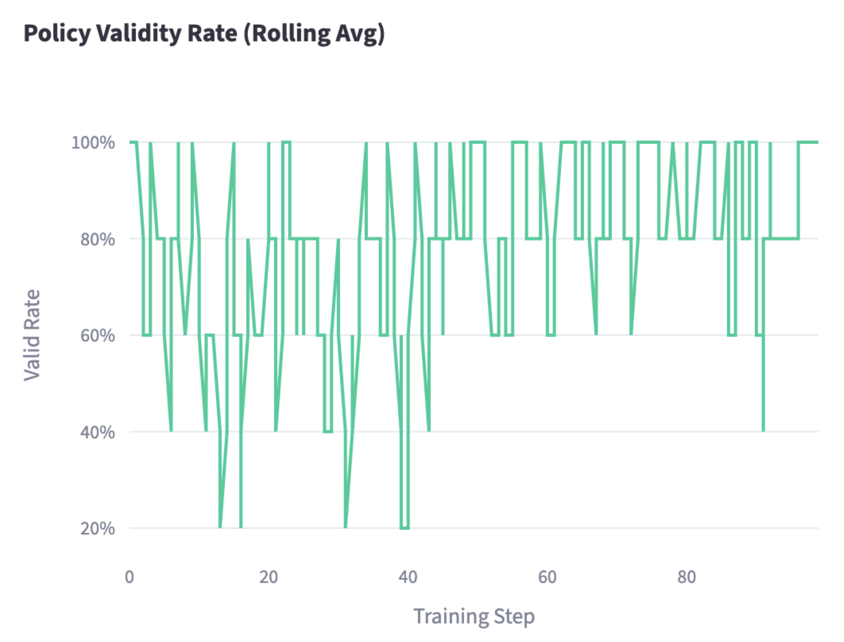This screenshot has height=642, width=844.
Task: Select the 80% y-axis tick label
Action: click(x=97, y=239)
